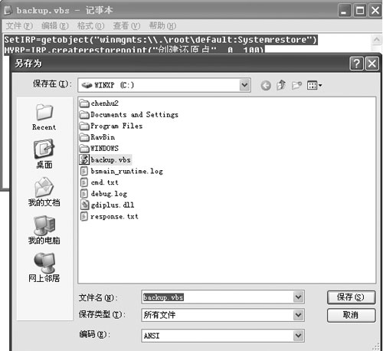Image resolution: width=383 pixels, height=351 pixels.
Task: Open the View menu icon
Action: click(314, 85)
